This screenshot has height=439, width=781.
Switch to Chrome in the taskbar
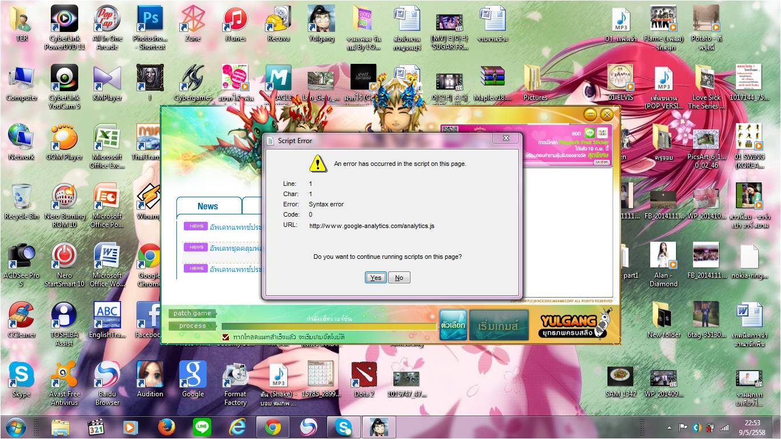(x=272, y=427)
